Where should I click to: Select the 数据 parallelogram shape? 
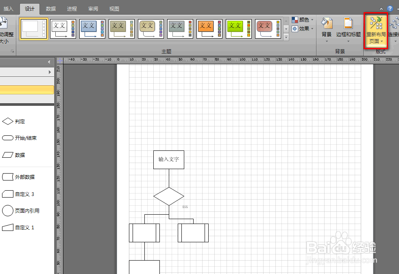[13, 155]
